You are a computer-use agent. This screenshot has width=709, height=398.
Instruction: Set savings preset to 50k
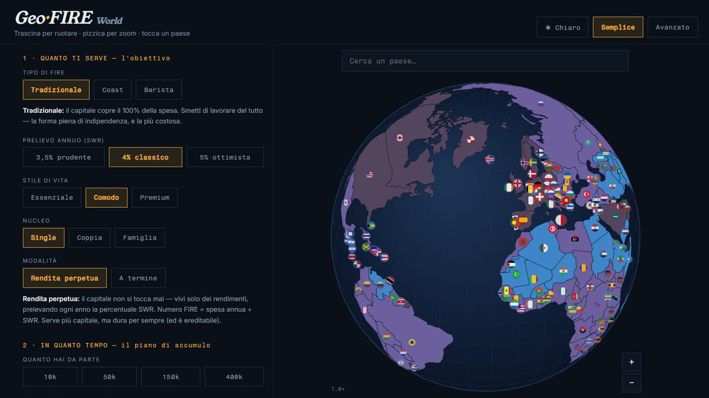[109, 377]
